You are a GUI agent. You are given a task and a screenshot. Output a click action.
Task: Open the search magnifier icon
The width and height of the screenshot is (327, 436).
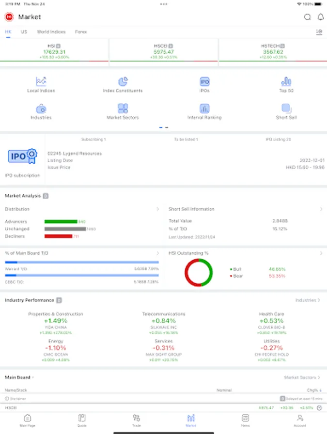click(307, 17)
